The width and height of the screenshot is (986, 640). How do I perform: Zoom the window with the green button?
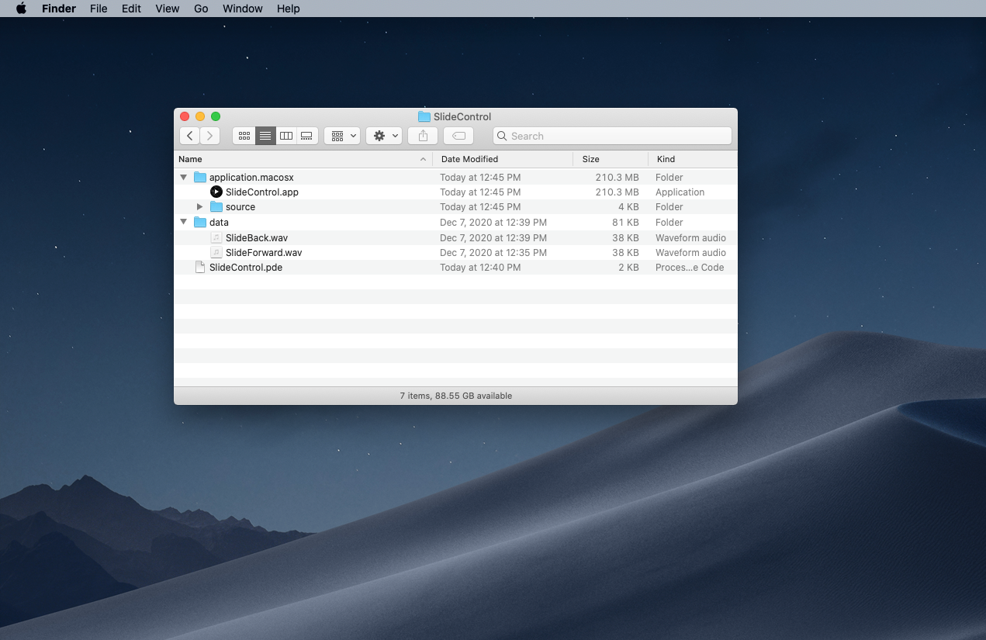(216, 116)
